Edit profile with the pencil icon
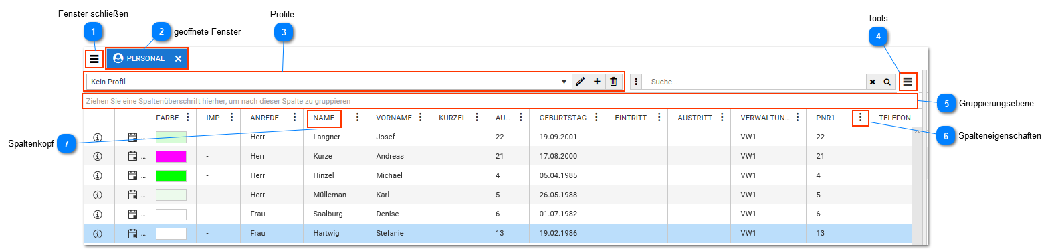This screenshot has width=1052, height=251. [x=580, y=82]
